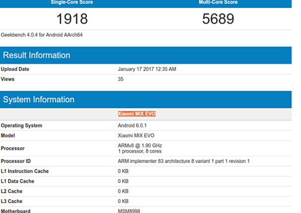
Task: Click the date January 17 2017 12:35 AM
Action: pyautogui.click(x=147, y=69)
